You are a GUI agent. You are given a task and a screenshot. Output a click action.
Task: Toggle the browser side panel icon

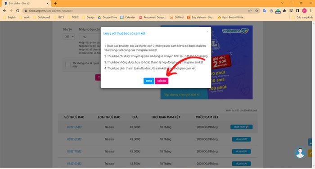pos(298,11)
